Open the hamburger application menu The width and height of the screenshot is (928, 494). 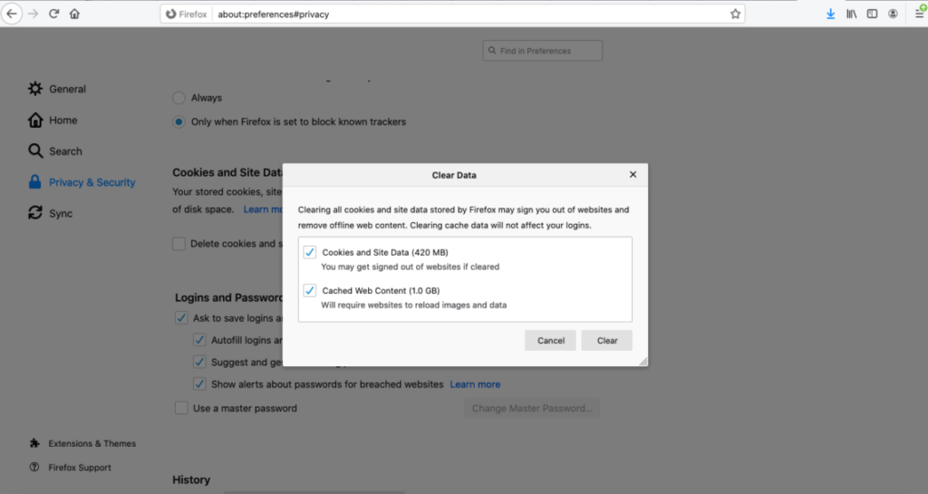(x=919, y=14)
